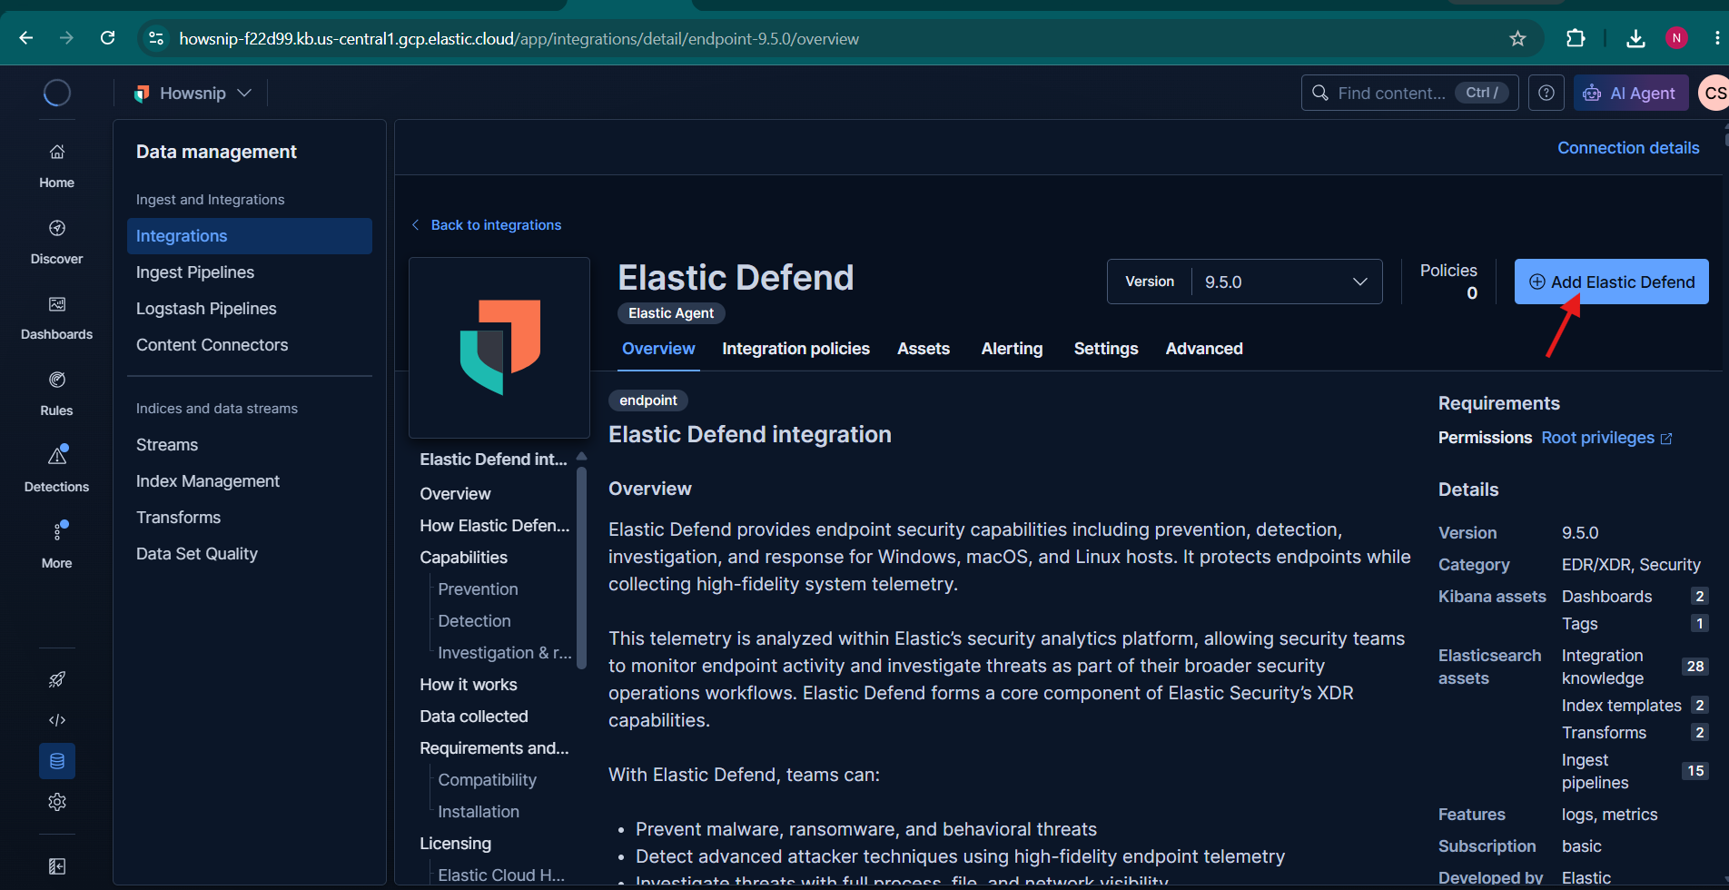
Task: Select Integrations in Data management menu
Action: tap(250, 236)
